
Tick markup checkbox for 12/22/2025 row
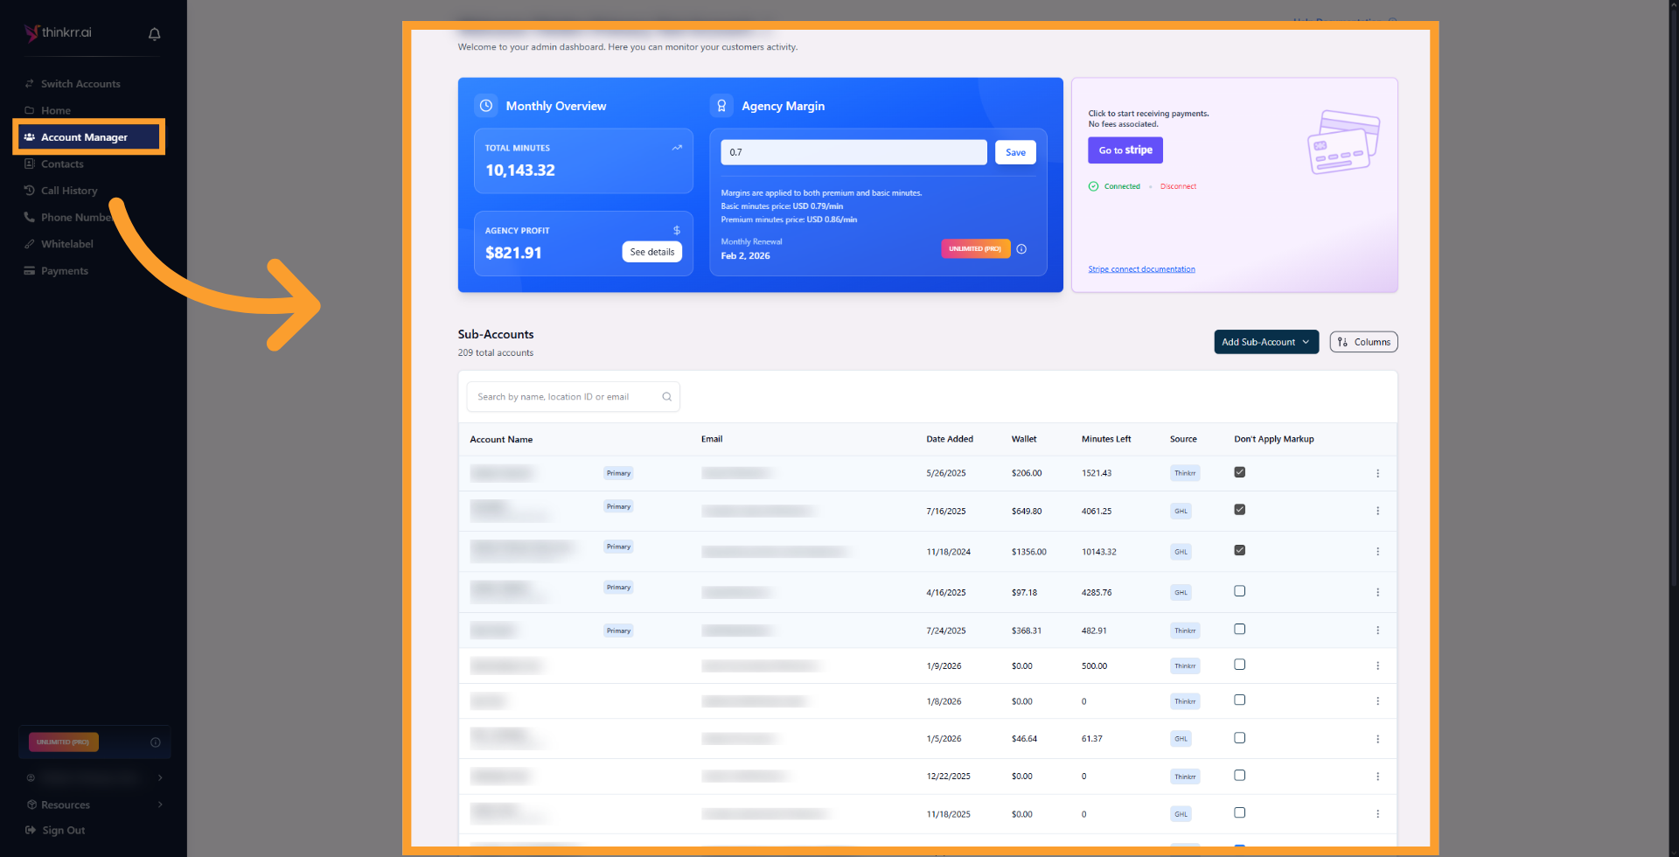1239,775
